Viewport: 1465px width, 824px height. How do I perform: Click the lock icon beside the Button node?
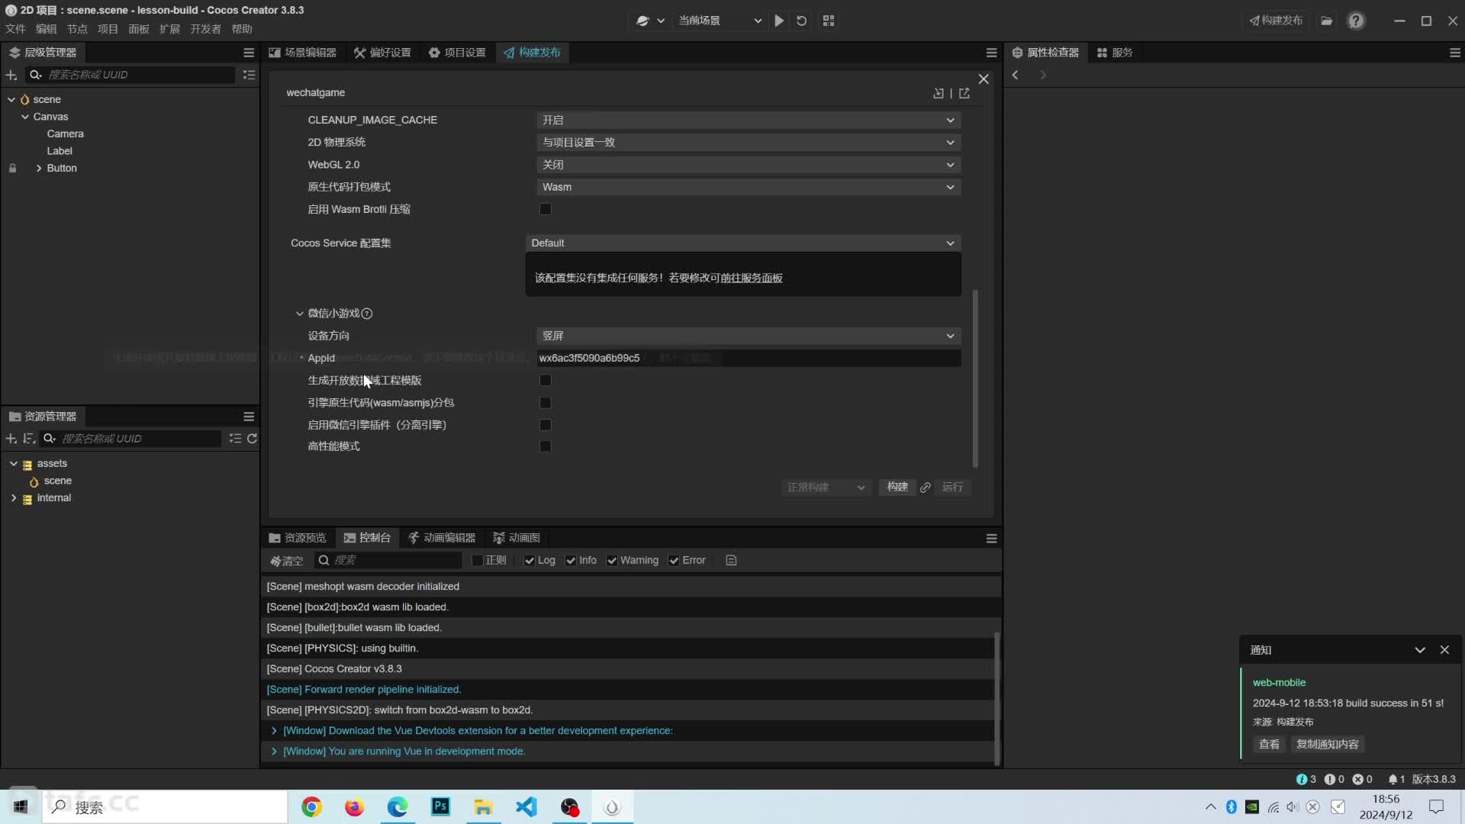(x=12, y=169)
